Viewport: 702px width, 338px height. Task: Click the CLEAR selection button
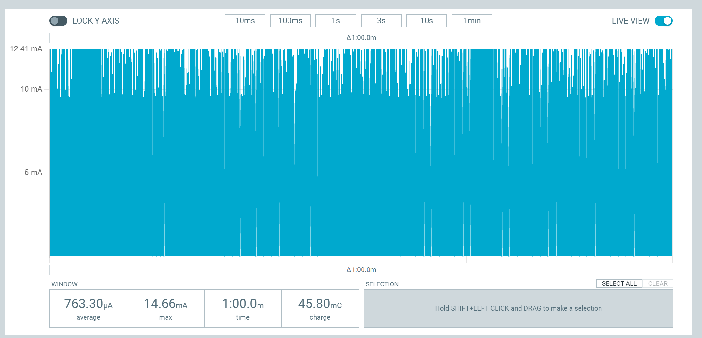(658, 283)
